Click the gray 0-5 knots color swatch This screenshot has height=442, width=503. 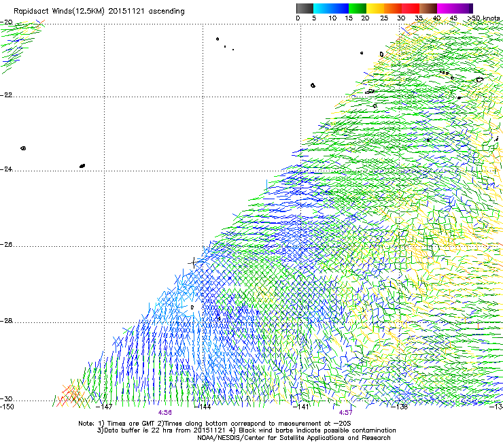coord(305,8)
